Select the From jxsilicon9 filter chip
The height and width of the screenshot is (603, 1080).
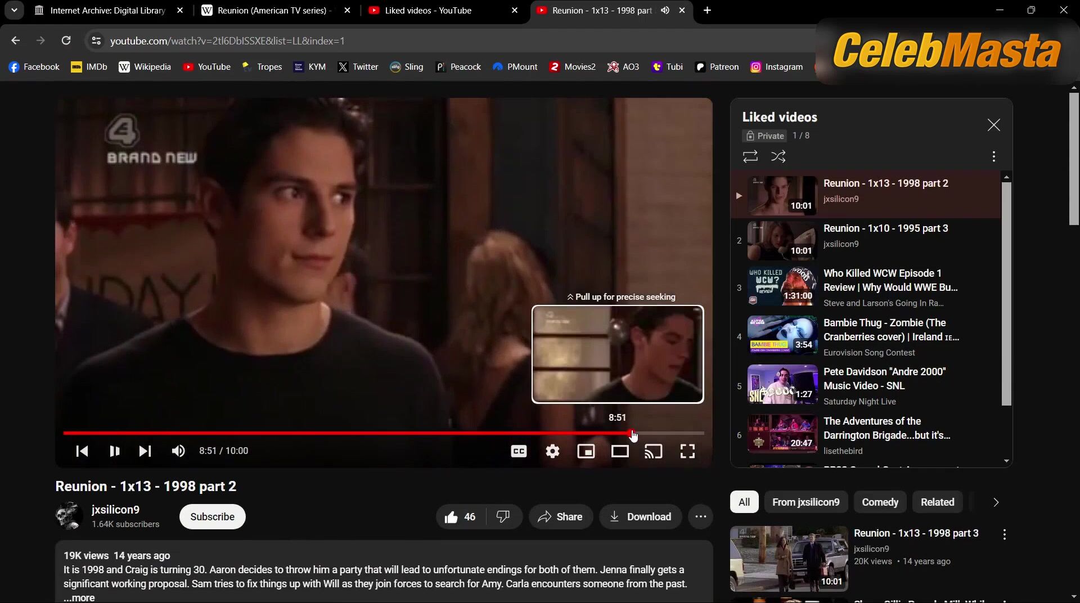[x=806, y=502]
